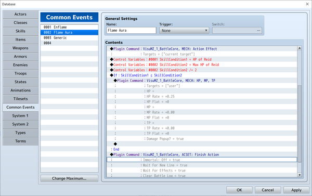
Task: Click the Change Maximum button
Action: click(x=69, y=178)
